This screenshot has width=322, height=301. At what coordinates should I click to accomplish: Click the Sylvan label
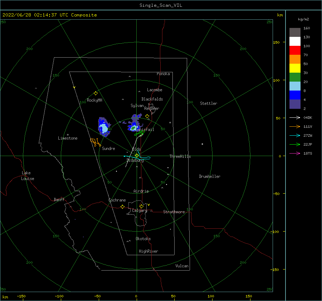coord(137,106)
